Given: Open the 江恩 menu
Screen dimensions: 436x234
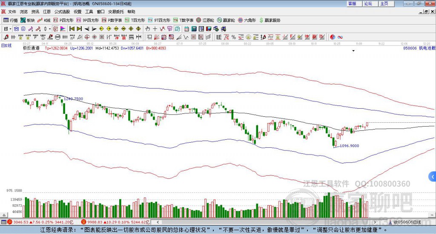Looking at the screenshot, I should coord(47,11).
